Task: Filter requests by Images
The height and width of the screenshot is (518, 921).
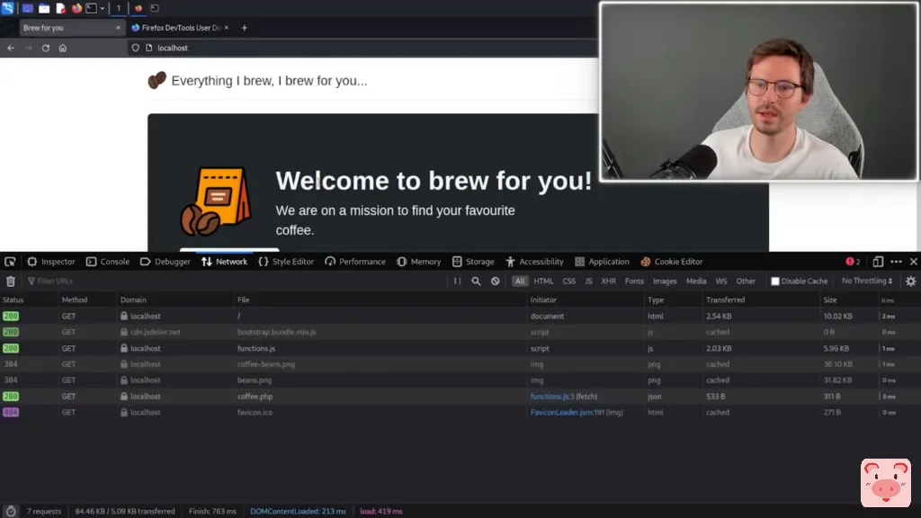Action: tap(665, 281)
